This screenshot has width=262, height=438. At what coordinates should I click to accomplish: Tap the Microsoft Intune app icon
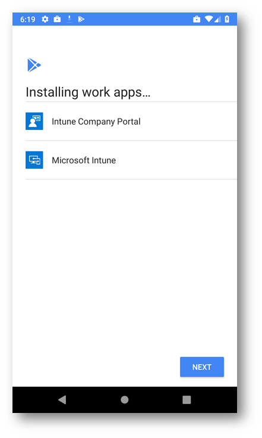[34, 160]
